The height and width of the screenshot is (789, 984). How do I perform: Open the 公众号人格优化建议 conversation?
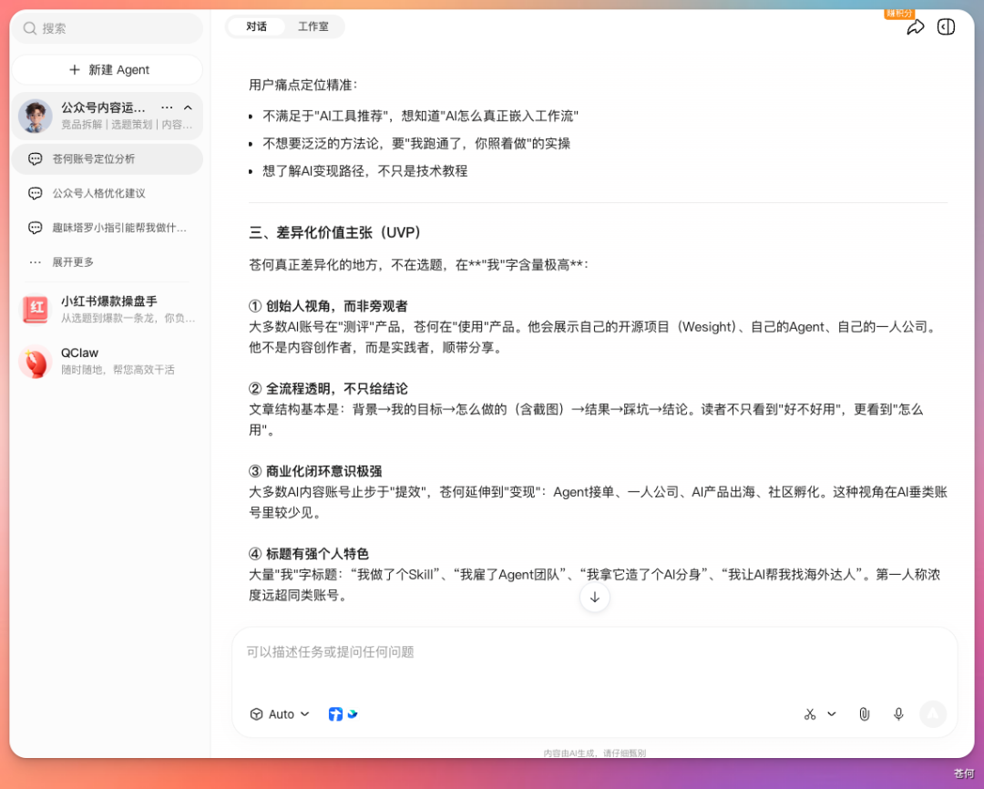(x=107, y=193)
